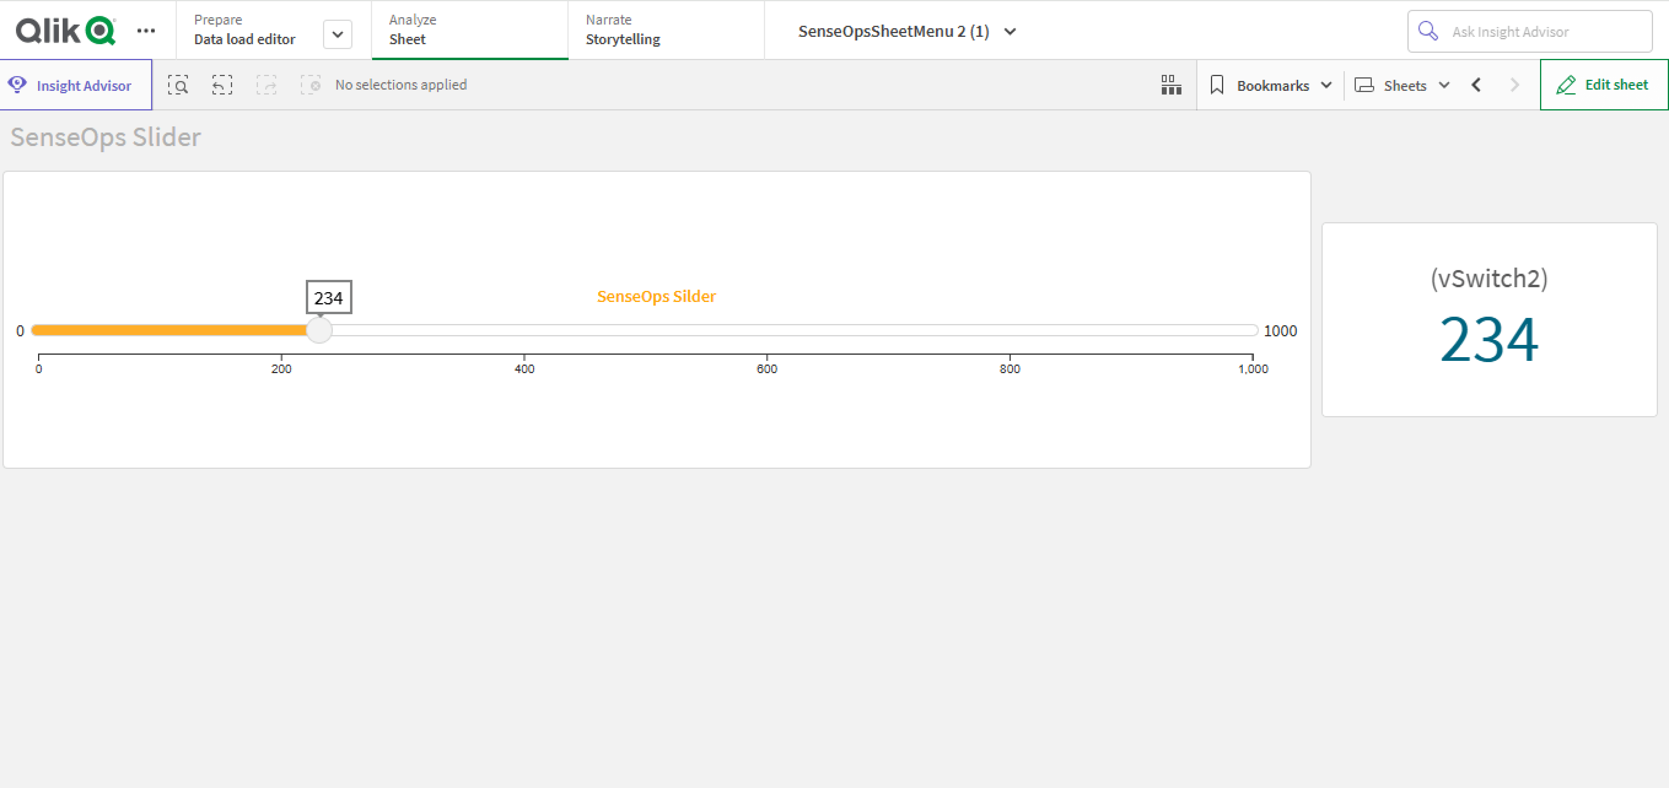1669x788 pixels.
Task: Click the slider handle at 234
Action: pyautogui.click(x=319, y=330)
